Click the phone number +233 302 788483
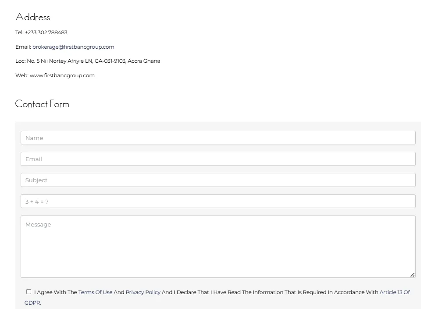Screen dimensions: 435x309 click(x=46, y=32)
